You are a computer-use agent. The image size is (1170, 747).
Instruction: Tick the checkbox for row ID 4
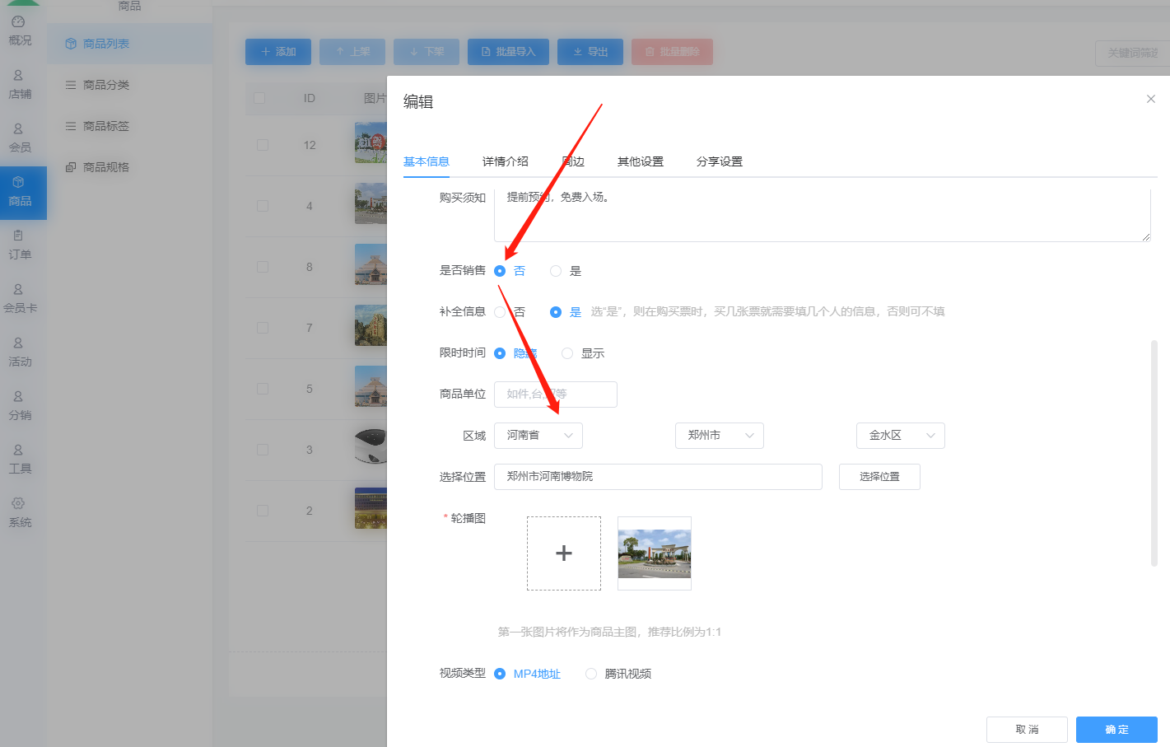[263, 206]
